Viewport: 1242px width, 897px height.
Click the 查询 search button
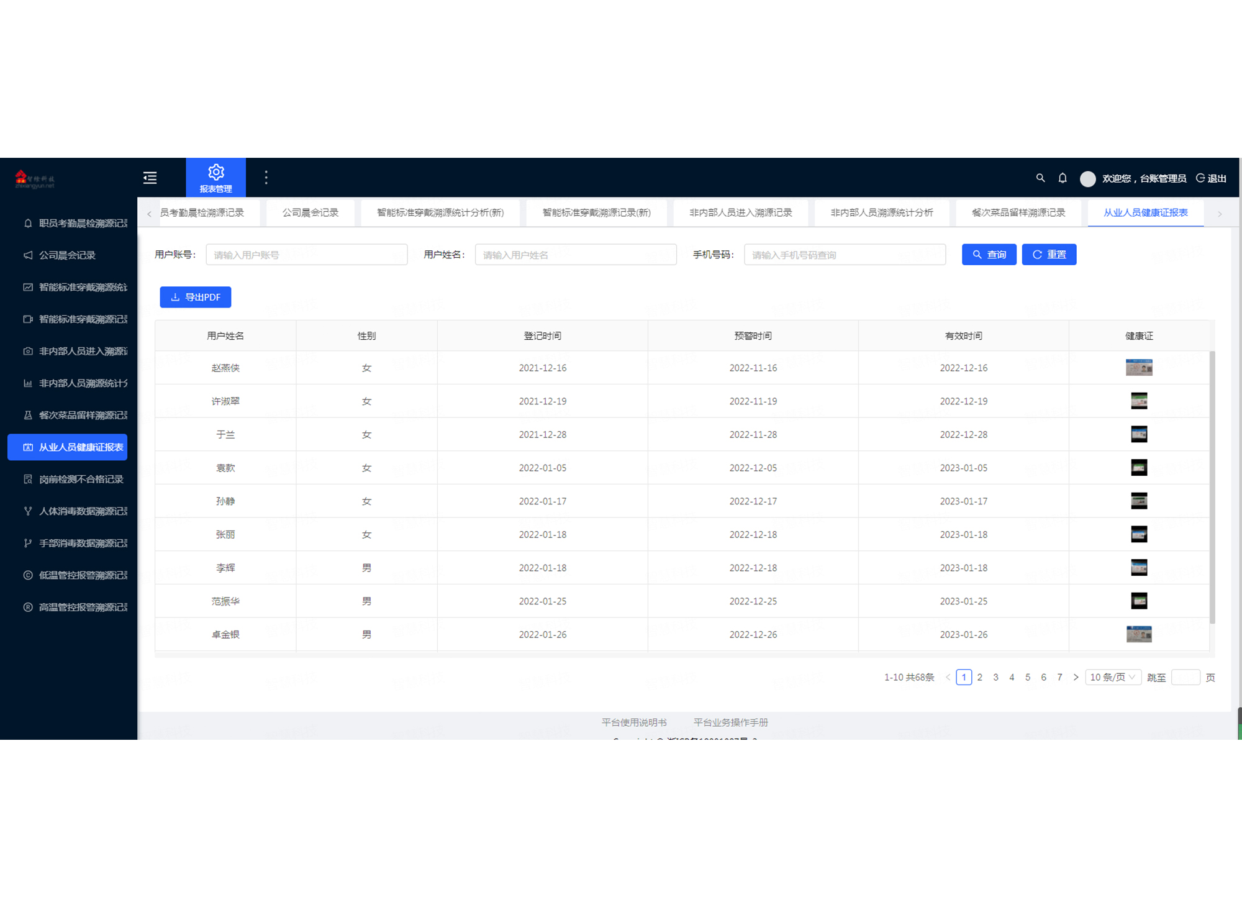coord(989,255)
